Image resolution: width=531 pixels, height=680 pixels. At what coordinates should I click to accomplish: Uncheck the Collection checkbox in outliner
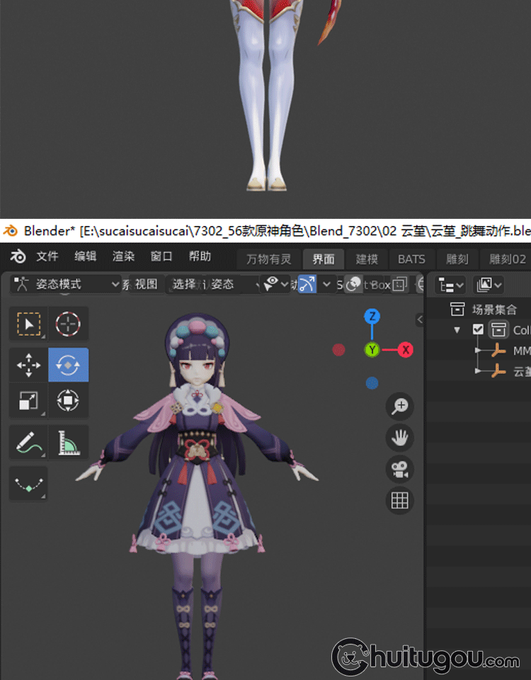tap(478, 329)
